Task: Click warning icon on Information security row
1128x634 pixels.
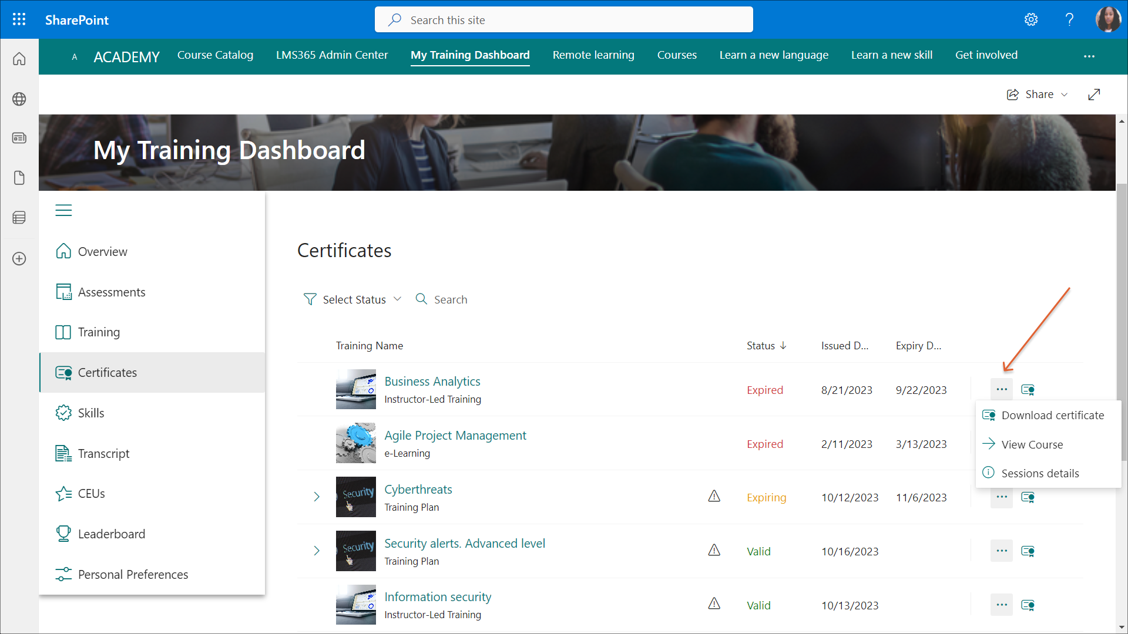Action: [x=714, y=603]
